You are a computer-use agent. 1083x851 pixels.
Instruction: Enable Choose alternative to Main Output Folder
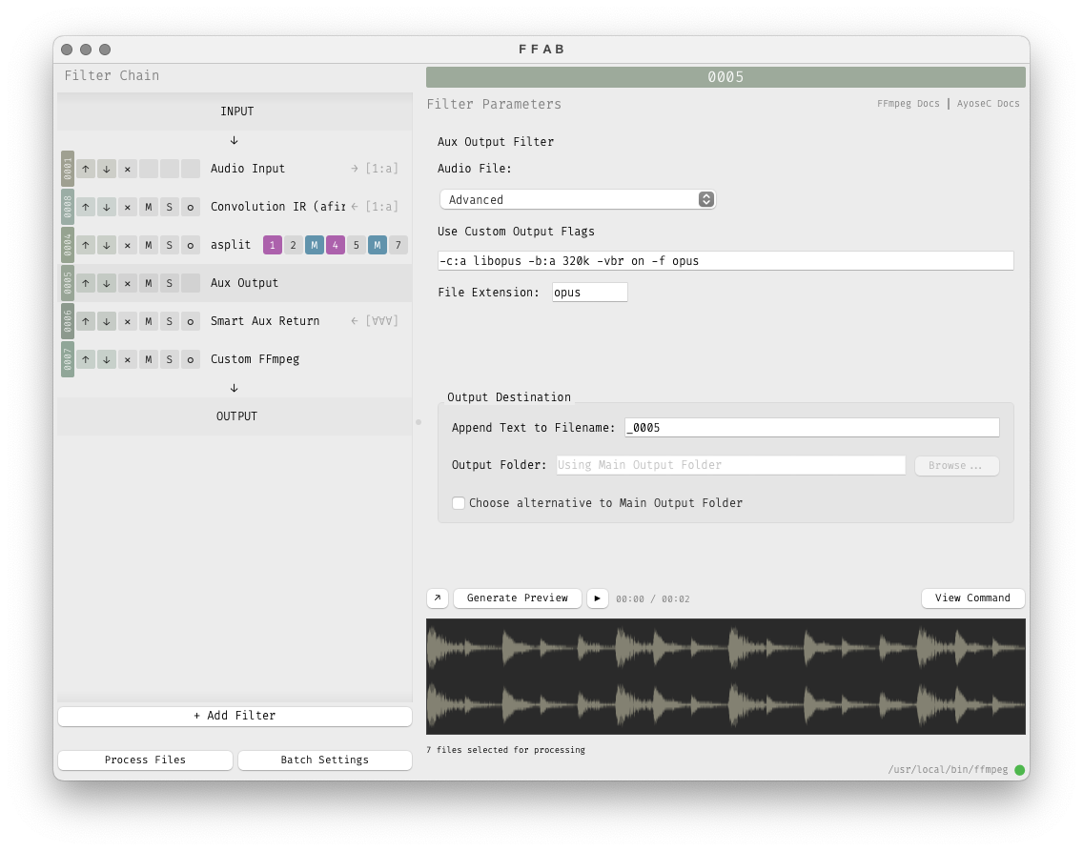pyautogui.click(x=459, y=503)
